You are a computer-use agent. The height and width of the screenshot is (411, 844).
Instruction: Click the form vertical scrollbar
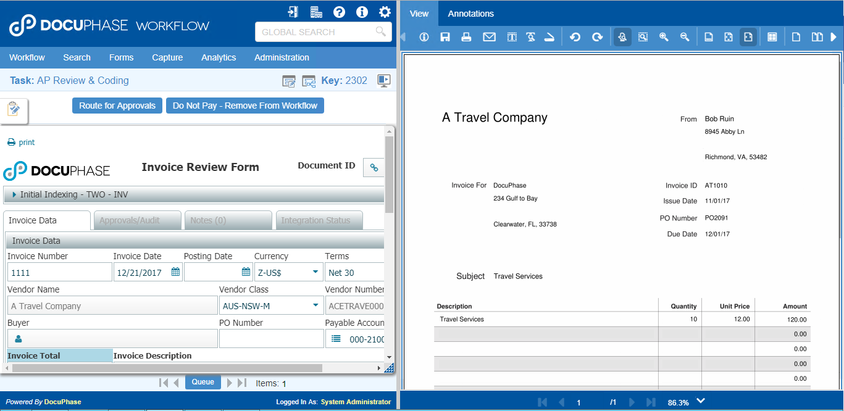coord(389,175)
